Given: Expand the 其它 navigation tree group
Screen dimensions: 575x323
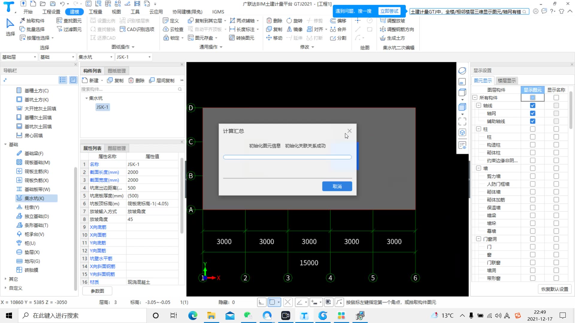Looking at the screenshot, I should point(5,279).
